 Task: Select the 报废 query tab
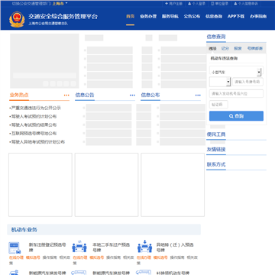[238, 48]
